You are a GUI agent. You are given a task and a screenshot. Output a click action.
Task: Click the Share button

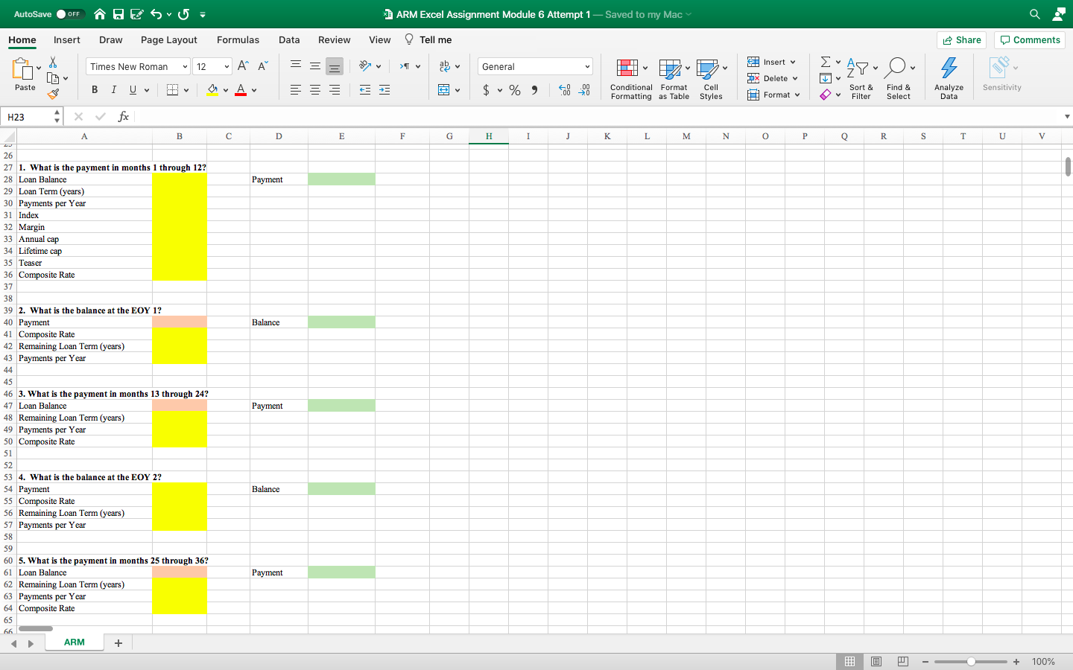click(961, 39)
